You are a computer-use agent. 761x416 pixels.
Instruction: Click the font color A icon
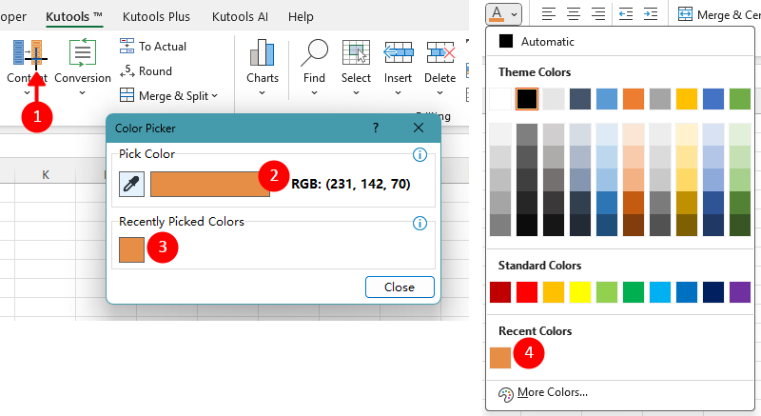[497, 13]
